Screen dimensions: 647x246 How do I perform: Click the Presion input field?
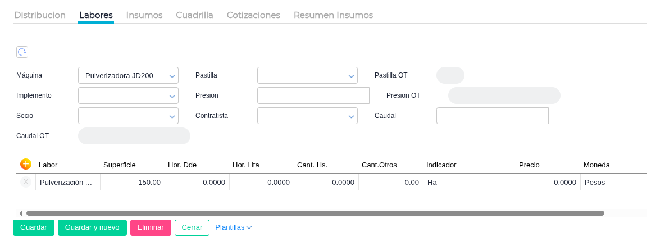(x=313, y=95)
